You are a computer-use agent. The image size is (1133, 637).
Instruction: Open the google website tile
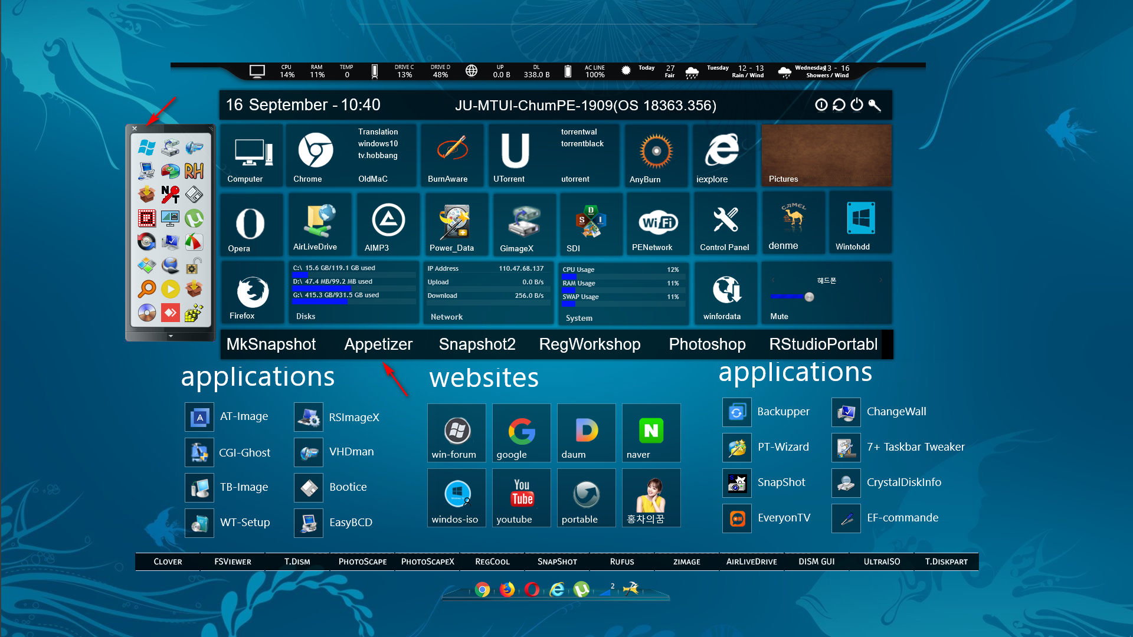click(522, 433)
